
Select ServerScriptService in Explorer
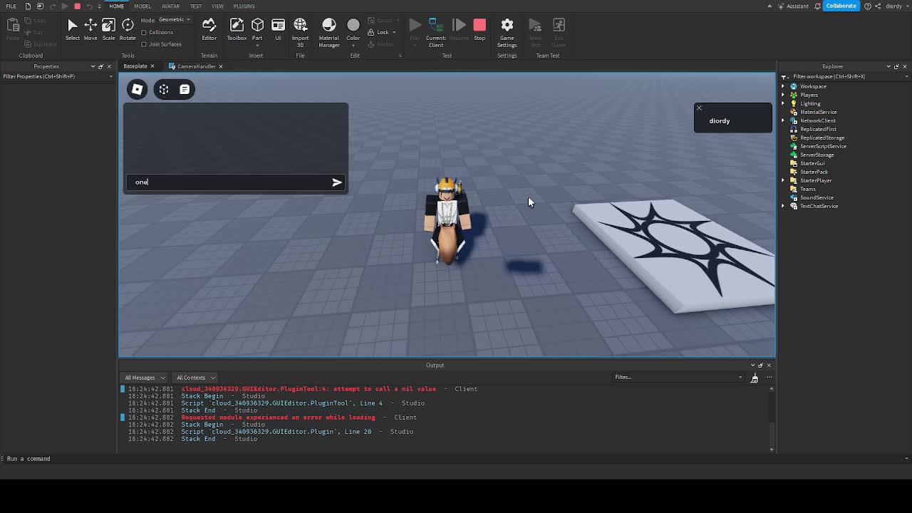click(823, 146)
